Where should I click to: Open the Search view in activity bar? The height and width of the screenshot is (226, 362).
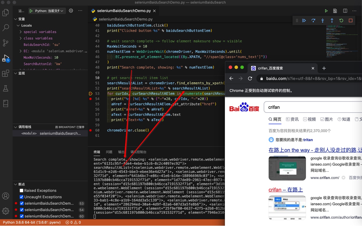[x=6, y=28]
